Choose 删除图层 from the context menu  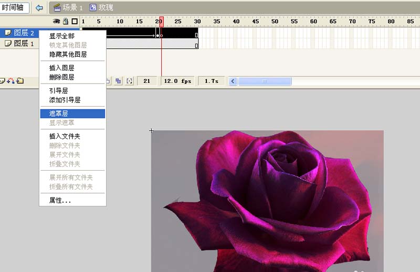(72, 77)
